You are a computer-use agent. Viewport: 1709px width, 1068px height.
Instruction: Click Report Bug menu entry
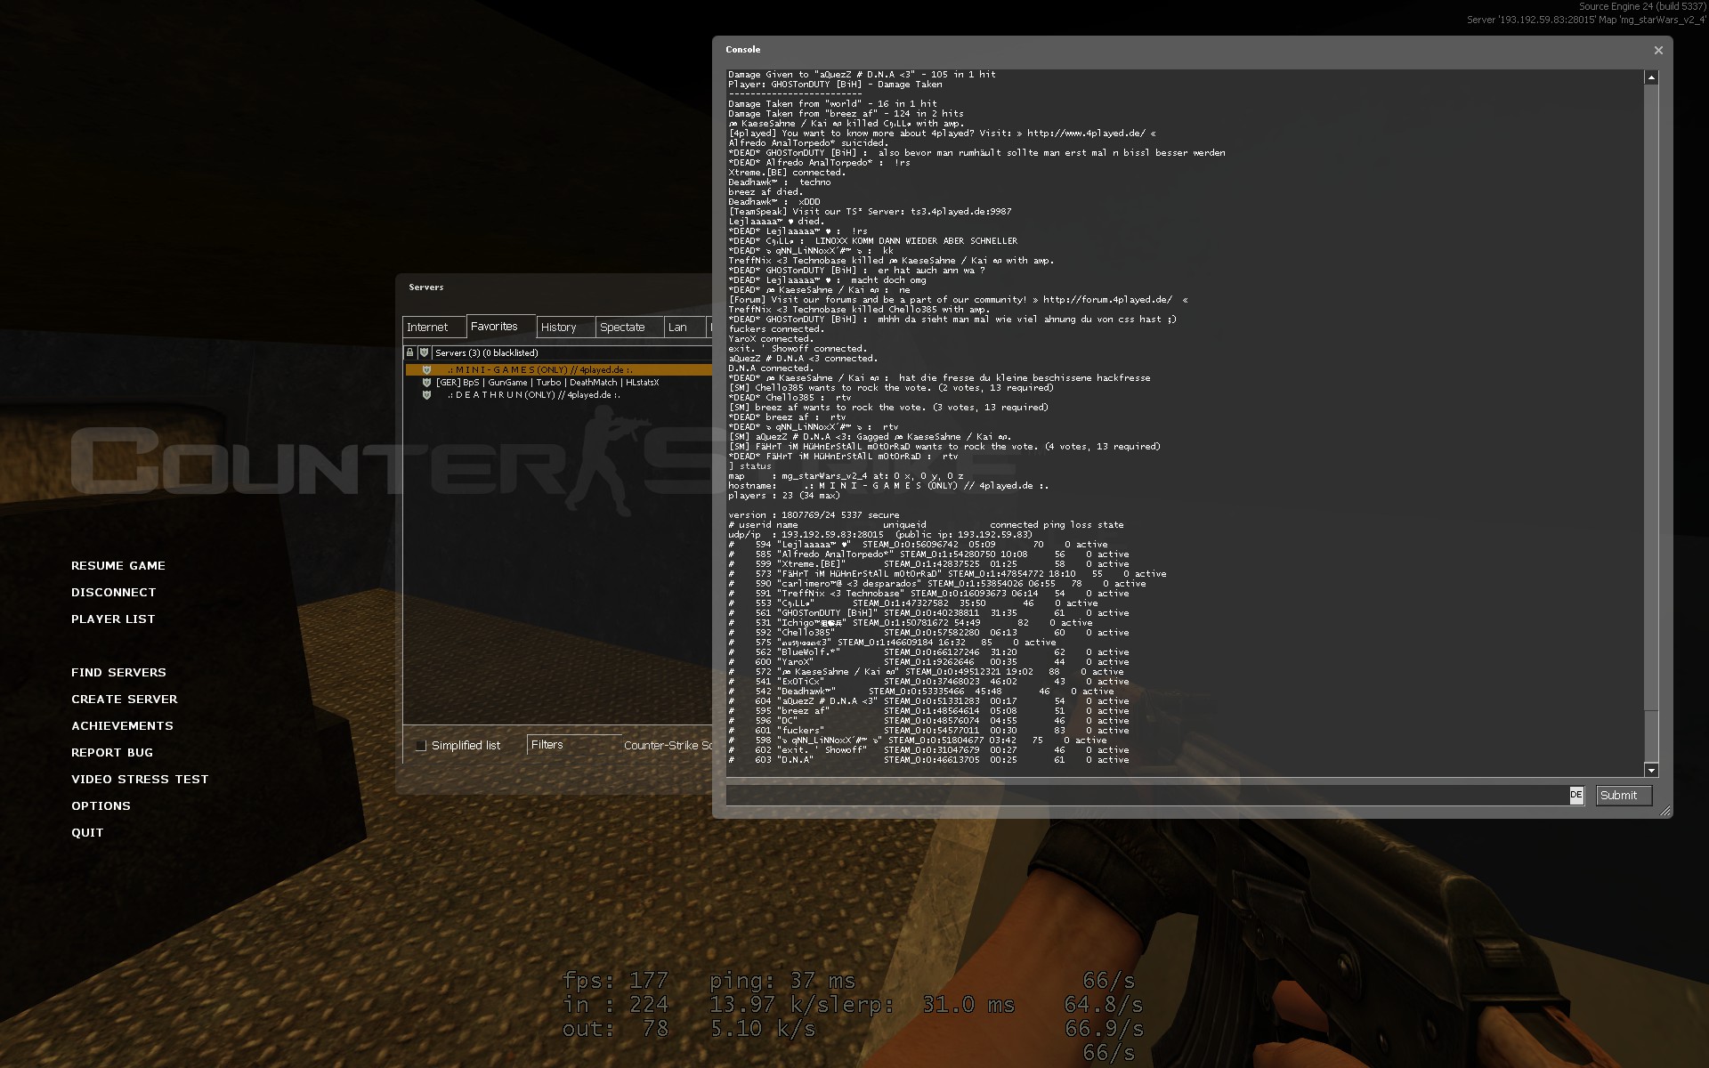(x=112, y=753)
